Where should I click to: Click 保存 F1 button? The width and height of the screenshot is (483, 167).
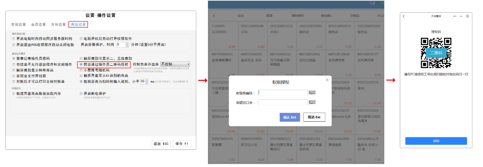(x=182, y=144)
